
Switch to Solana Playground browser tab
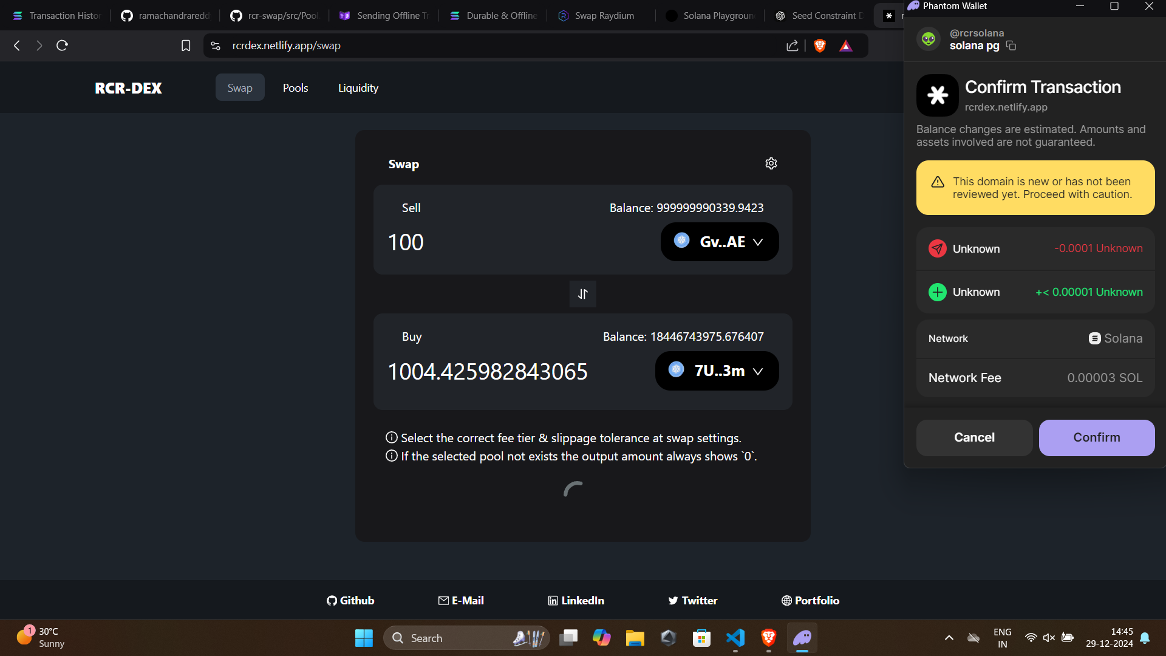[711, 16]
